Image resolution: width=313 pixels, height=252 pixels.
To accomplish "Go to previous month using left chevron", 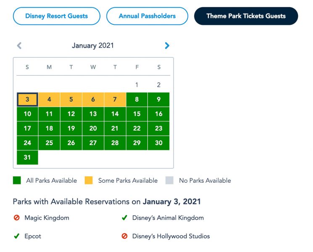I will (x=19, y=46).
